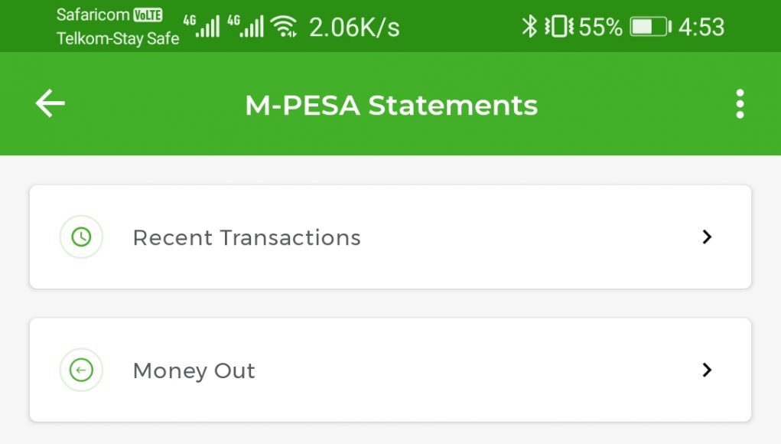781x444 pixels.
Task: Tap the Bluetooth status icon
Action: coord(529,27)
